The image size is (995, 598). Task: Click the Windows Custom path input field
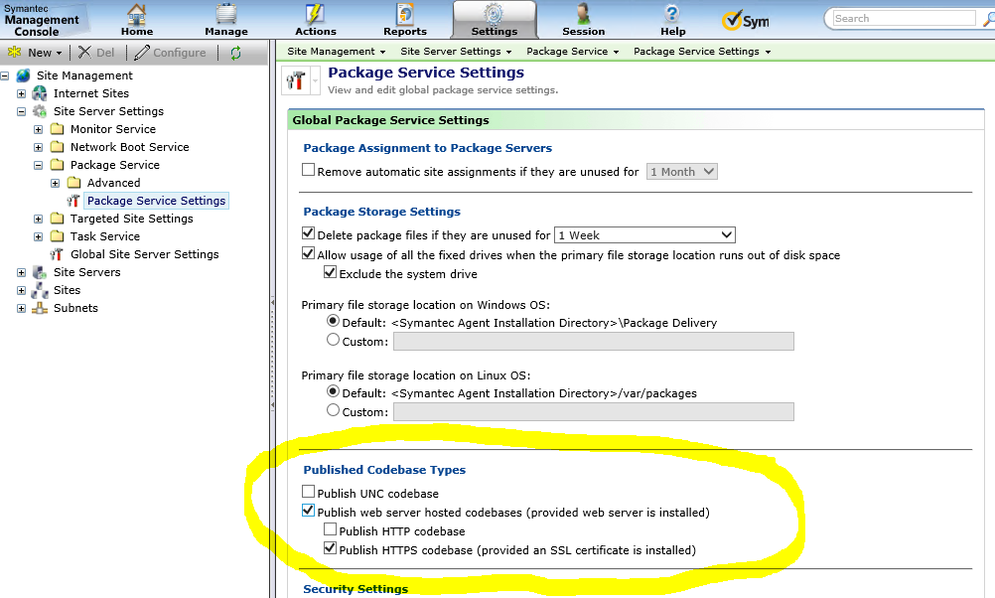[593, 342]
